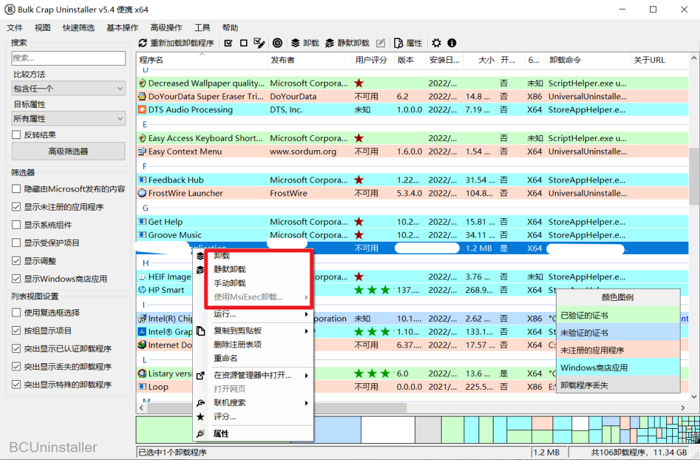Screen dimensions: 700x460
Task: Uncheck 显示Windows商店应用 checkbox
Action: [x=16, y=279]
